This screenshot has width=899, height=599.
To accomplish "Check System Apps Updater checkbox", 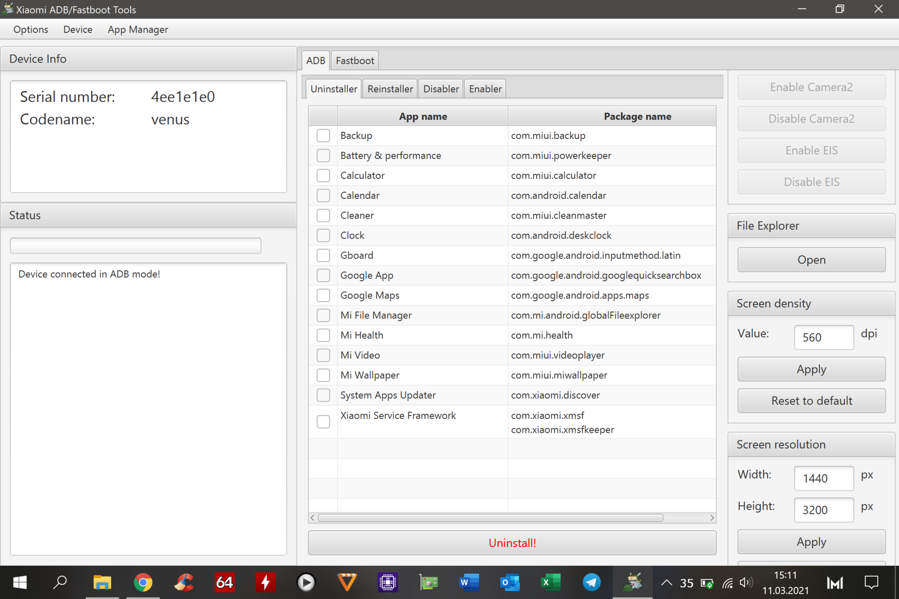I will (x=323, y=395).
